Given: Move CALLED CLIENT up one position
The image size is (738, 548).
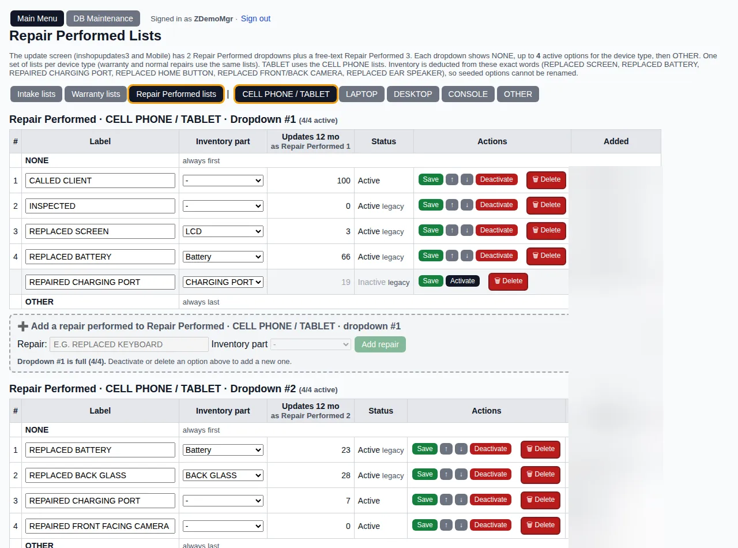Looking at the screenshot, I should click(452, 179).
